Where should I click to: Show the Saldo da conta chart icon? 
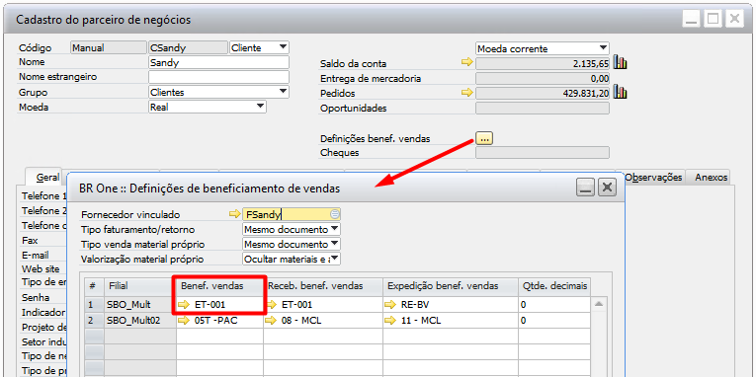[620, 62]
